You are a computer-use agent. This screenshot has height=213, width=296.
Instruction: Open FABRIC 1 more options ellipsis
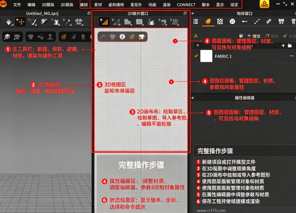coord(291,56)
